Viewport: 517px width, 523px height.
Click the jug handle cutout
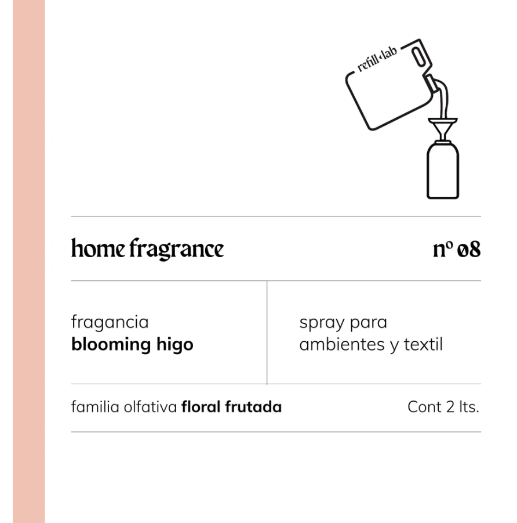(416, 58)
